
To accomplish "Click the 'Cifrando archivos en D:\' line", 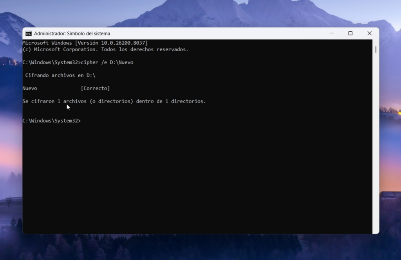I will (60, 76).
